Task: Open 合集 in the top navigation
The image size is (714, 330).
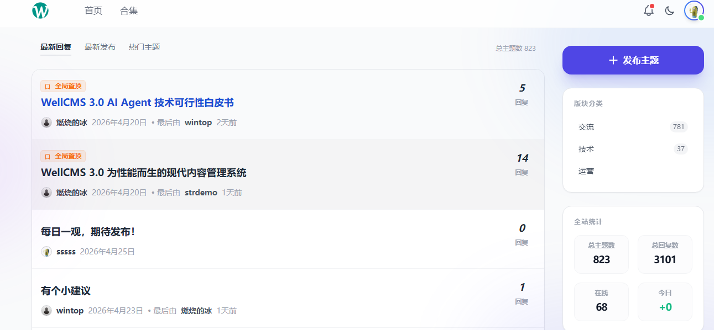Action: click(x=129, y=10)
